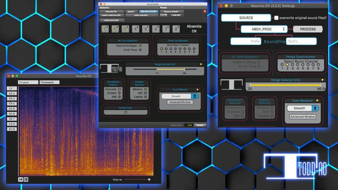Click the Todd-AO logo in AudioSuite window
Image resolution: width=338 pixels, height=190 pixels.
coord(111,69)
